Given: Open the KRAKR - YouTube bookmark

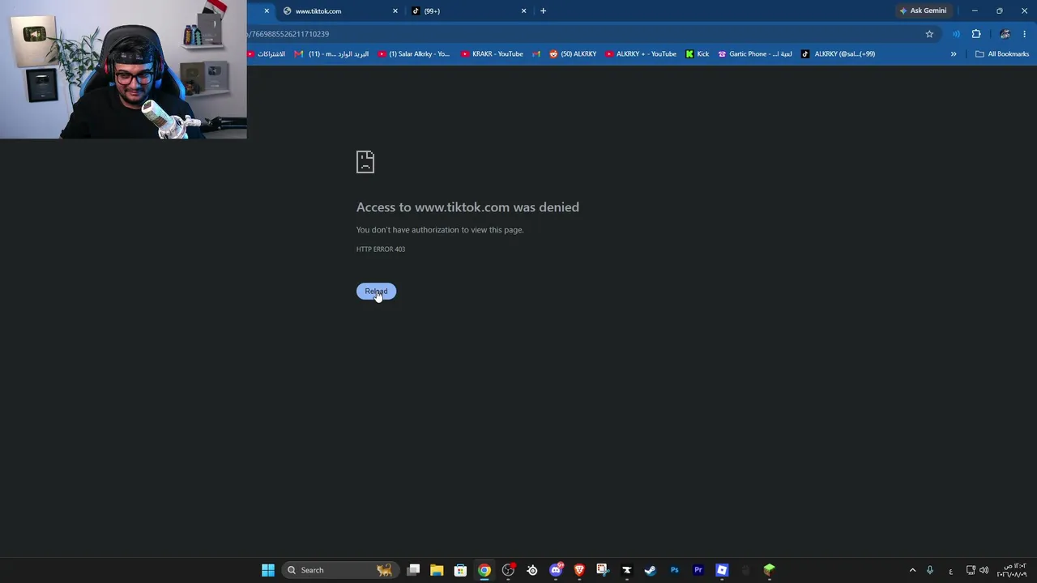Looking at the screenshot, I should click(x=492, y=54).
